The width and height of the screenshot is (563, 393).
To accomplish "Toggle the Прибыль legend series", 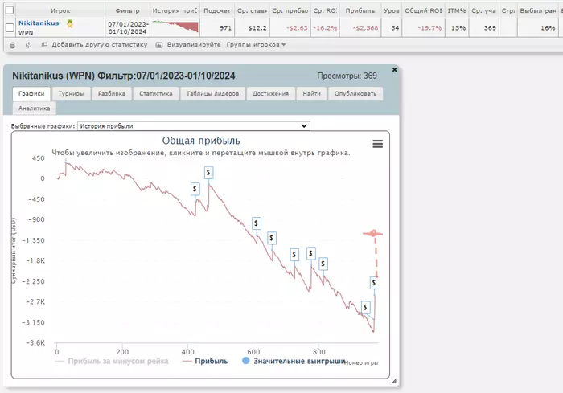I will click(x=205, y=361).
